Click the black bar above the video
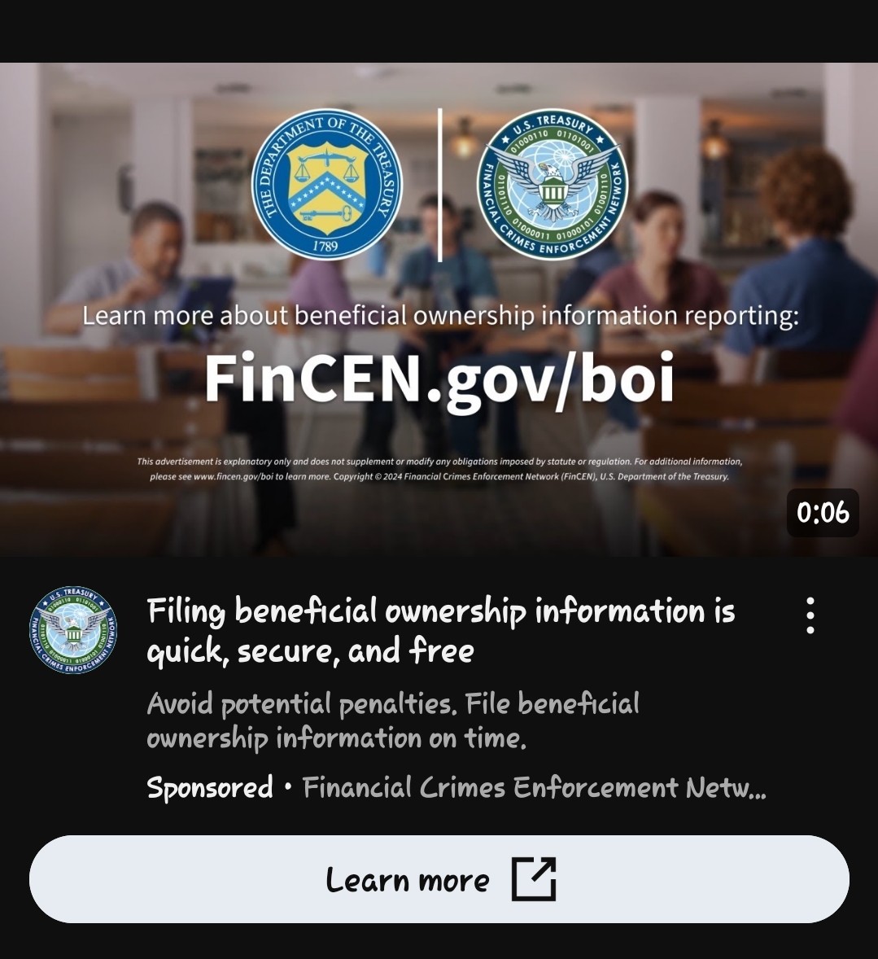 coord(439,31)
